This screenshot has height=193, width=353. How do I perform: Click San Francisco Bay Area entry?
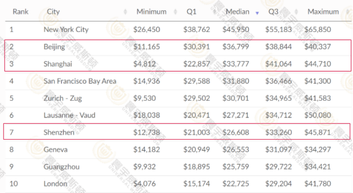coord(80,81)
